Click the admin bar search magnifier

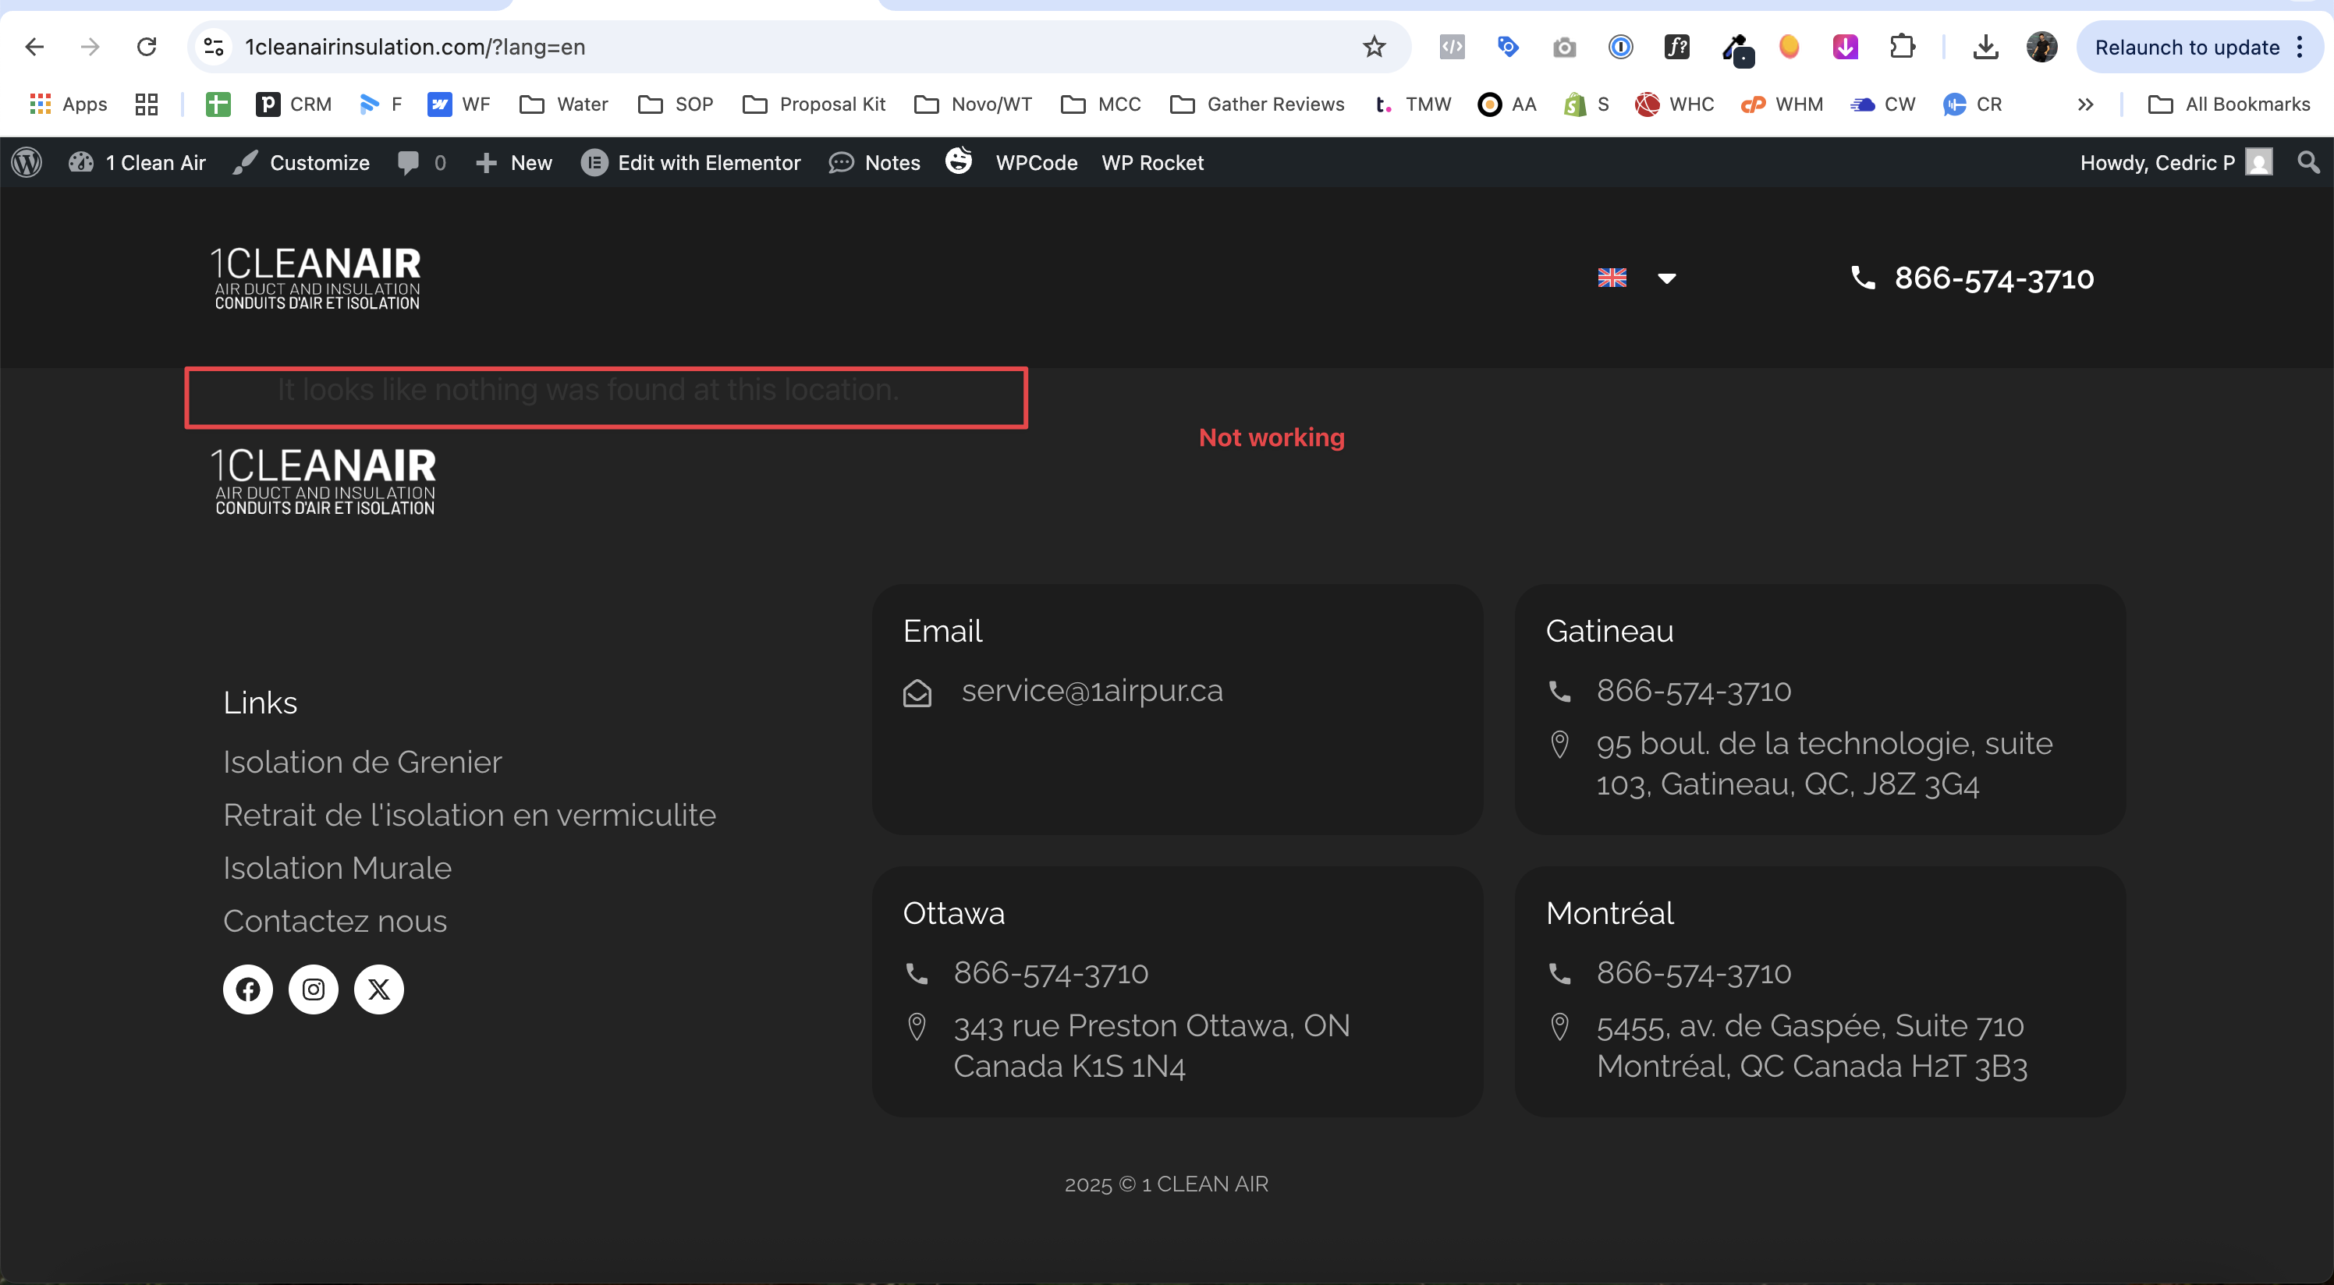2307,163
